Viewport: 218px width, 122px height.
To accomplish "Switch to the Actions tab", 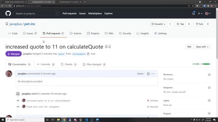I will 76,33.
